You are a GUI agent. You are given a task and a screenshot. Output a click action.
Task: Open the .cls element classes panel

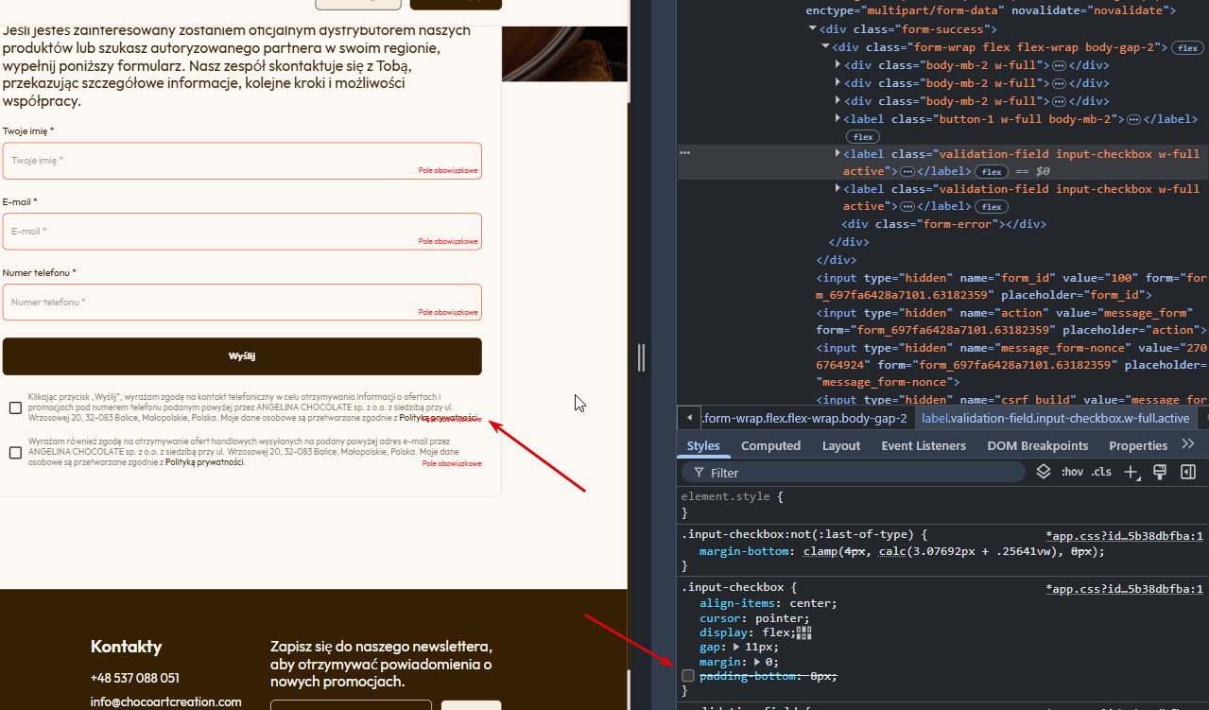point(1101,472)
